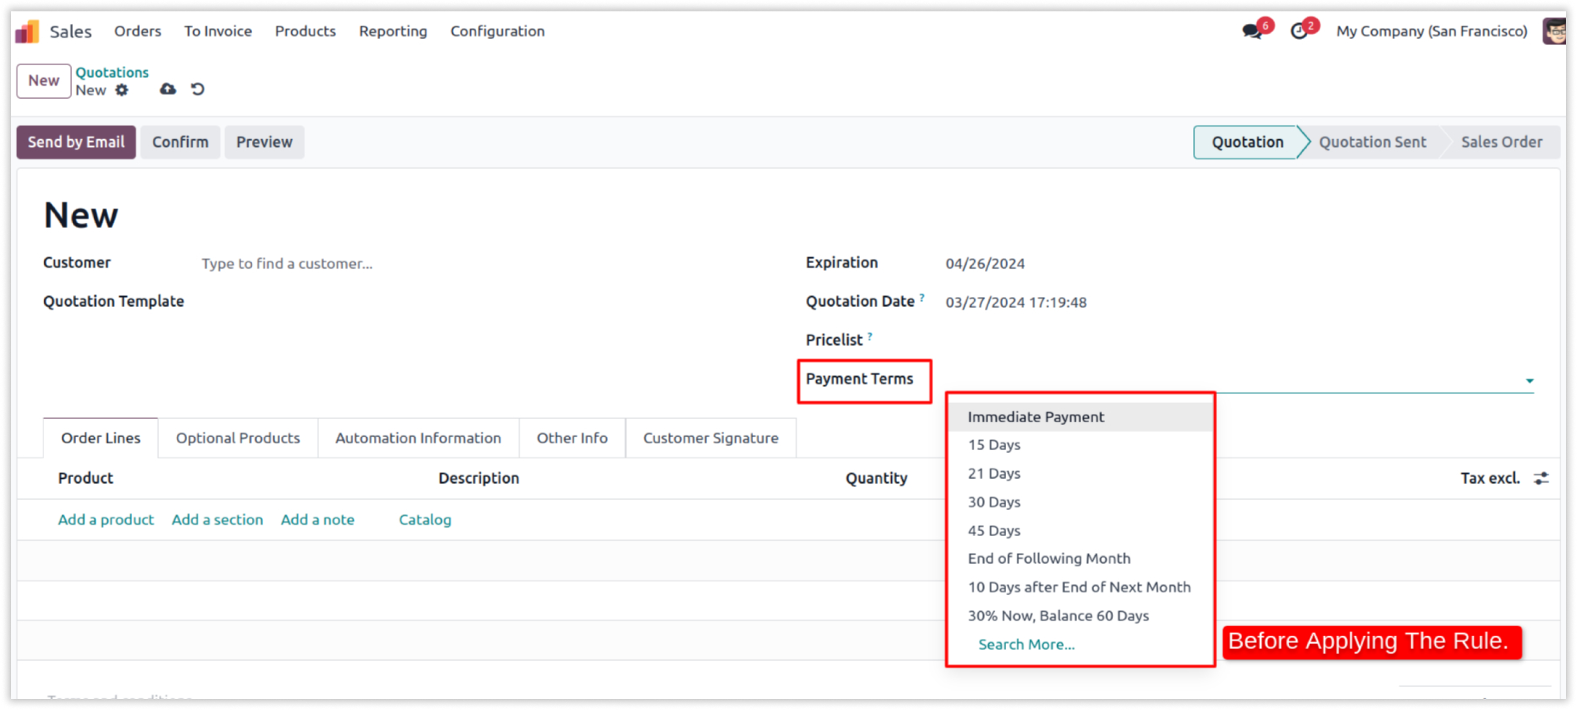The image size is (1577, 710).
Task: Switch to the Other Info tab
Action: [572, 438]
